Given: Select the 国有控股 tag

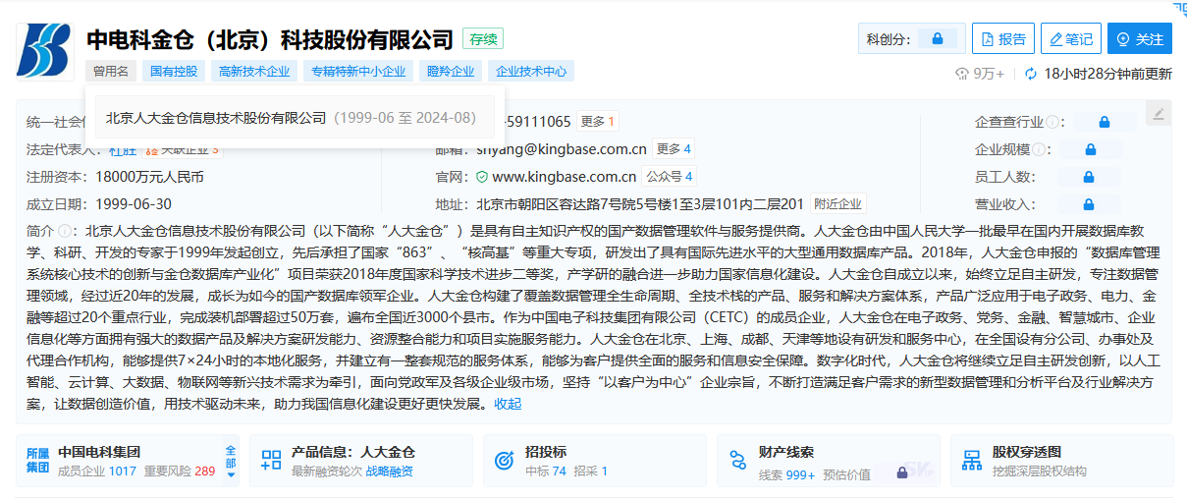Looking at the screenshot, I should tap(173, 71).
